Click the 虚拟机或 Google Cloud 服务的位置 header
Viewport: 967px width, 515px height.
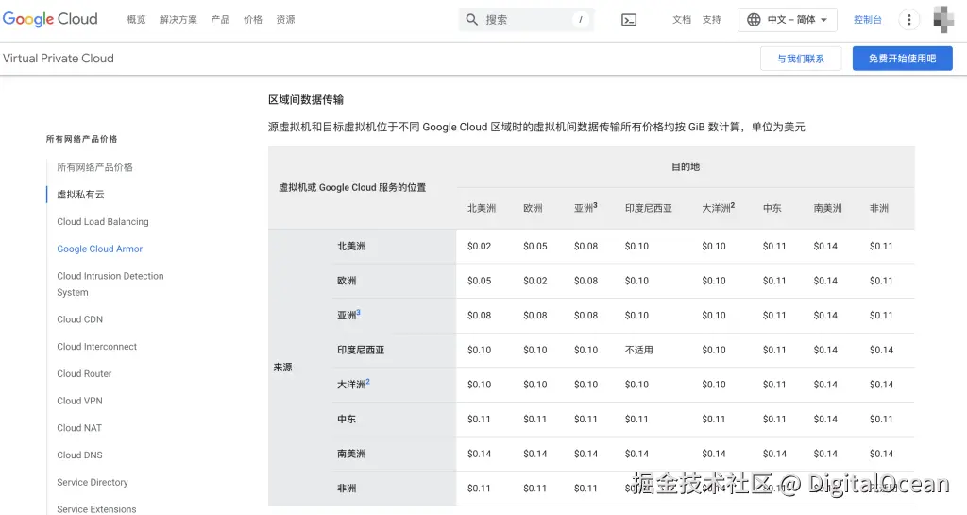pyautogui.click(x=352, y=187)
